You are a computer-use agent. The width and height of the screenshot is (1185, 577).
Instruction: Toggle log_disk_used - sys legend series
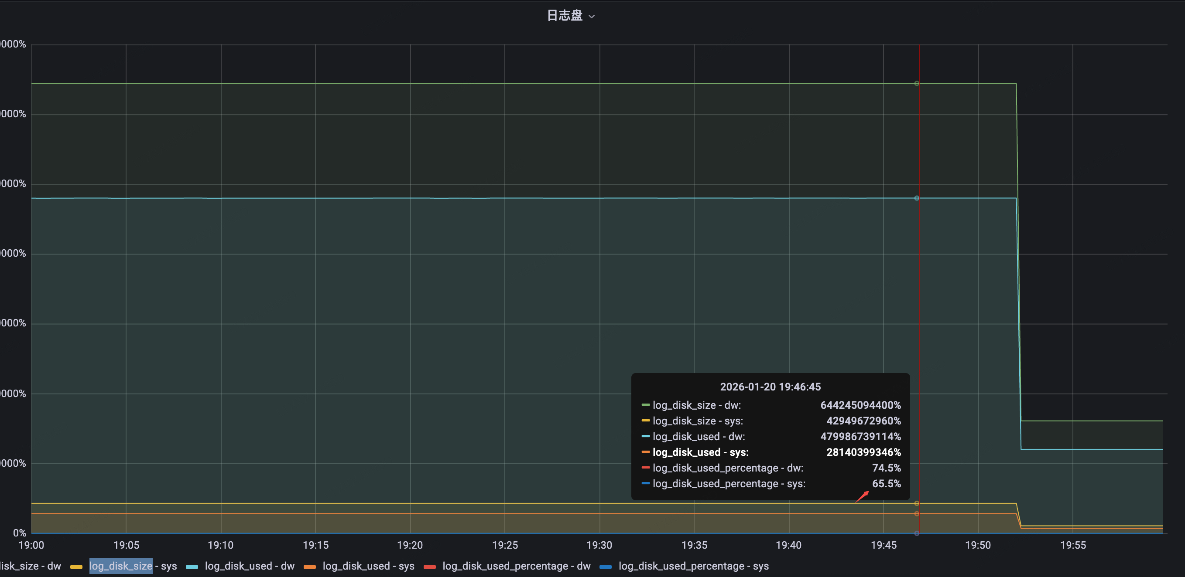coord(369,566)
